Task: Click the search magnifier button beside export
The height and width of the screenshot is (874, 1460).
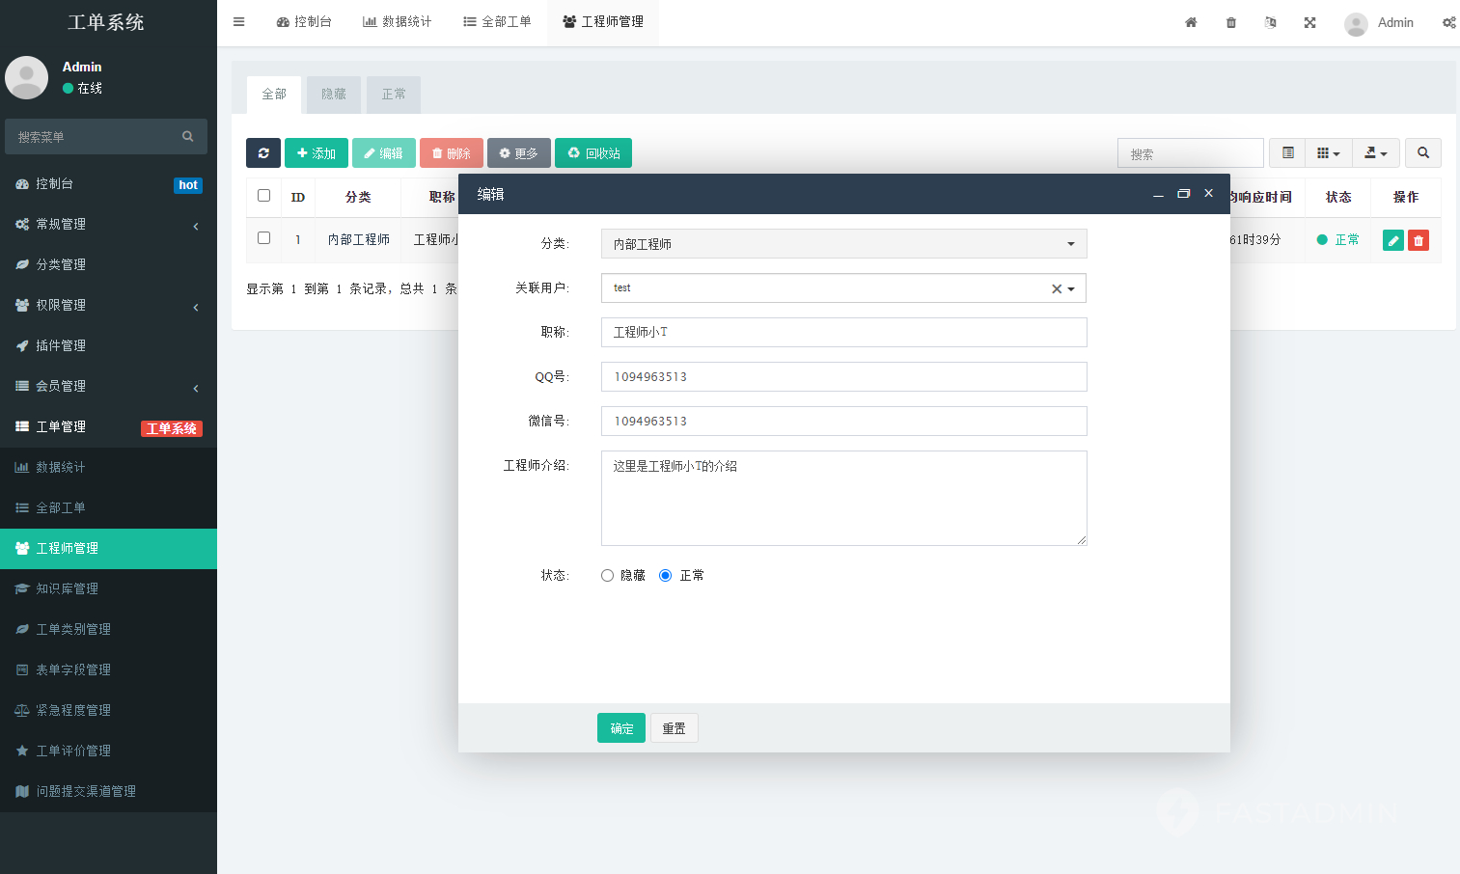Action: pyautogui.click(x=1422, y=153)
